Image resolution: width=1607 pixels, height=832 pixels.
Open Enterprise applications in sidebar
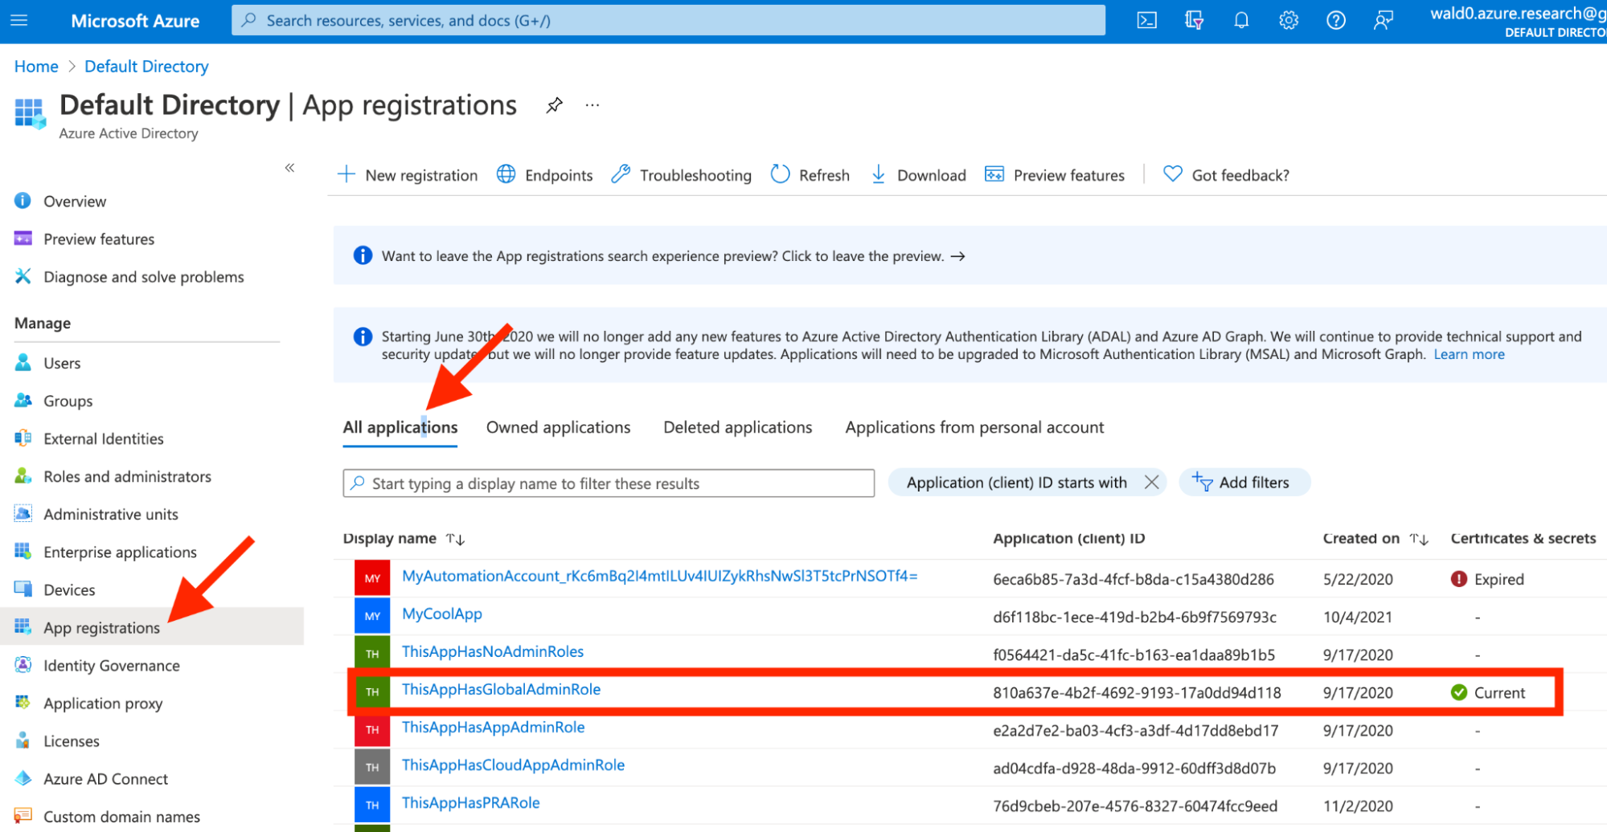[120, 552]
